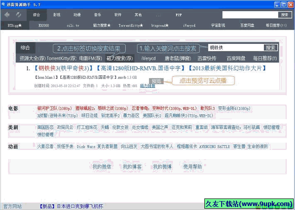
Task: Click the 变形金刚4(1080p) movie link
Action: pos(234,109)
